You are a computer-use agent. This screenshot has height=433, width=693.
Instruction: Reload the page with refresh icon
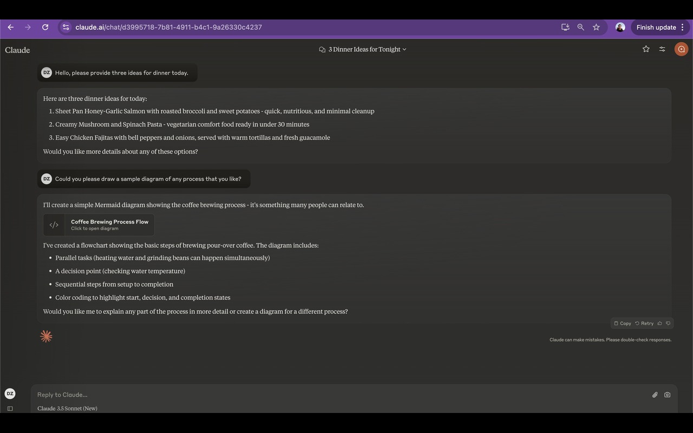45,27
